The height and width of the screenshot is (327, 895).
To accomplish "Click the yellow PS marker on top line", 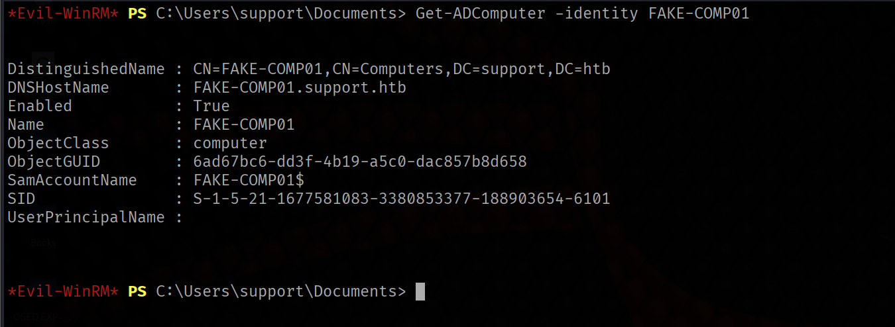I will (137, 13).
